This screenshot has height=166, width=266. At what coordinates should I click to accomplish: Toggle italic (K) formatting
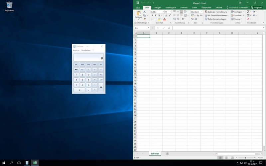(156, 15)
